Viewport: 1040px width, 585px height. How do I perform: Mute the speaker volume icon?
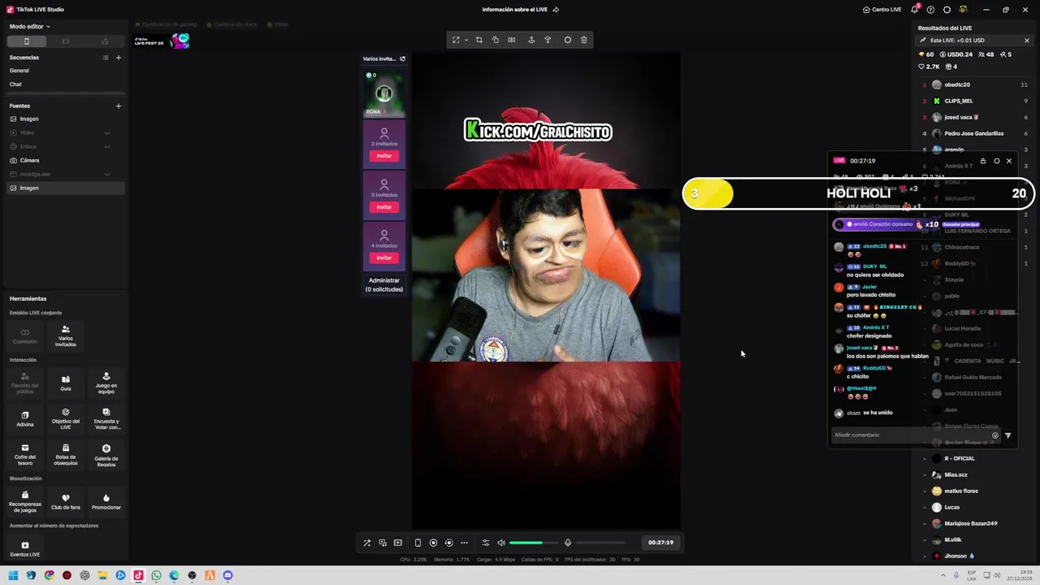pyautogui.click(x=501, y=543)
